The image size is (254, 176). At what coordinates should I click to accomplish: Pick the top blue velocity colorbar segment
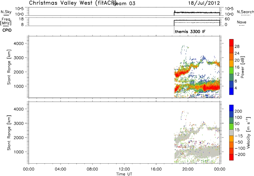tap(231, 108)
